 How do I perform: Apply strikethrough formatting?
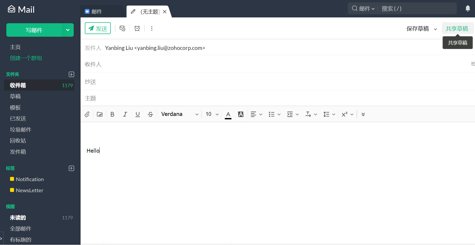pos(150,114)
